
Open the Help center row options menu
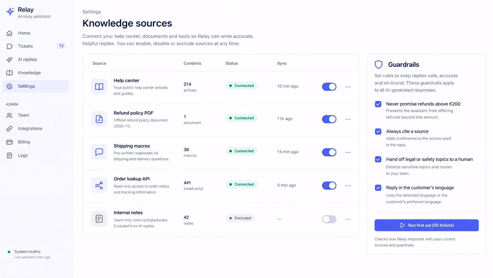click(x=348, y=87)
